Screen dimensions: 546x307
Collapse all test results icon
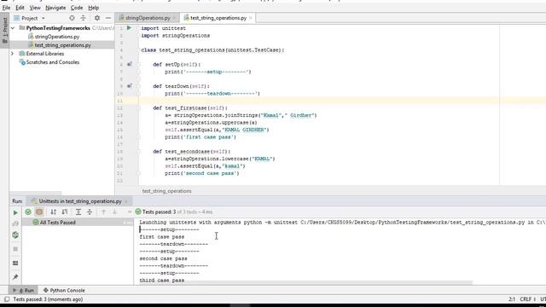[x=90, y=211]
